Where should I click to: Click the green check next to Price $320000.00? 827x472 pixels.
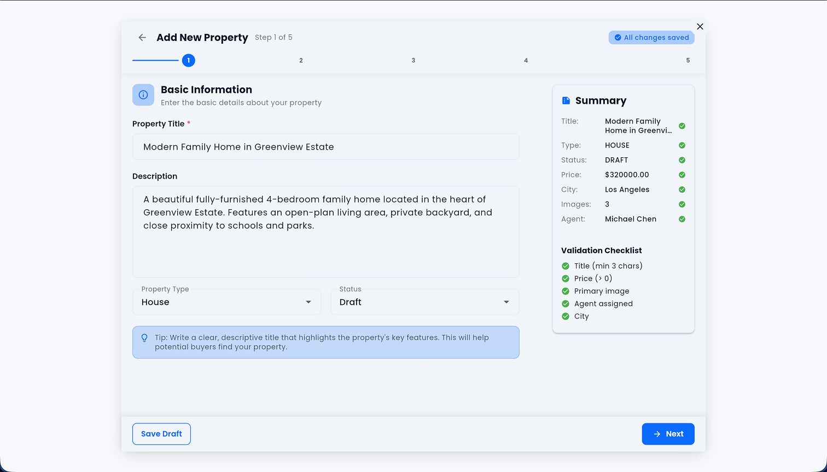click(x=682, y=175)
